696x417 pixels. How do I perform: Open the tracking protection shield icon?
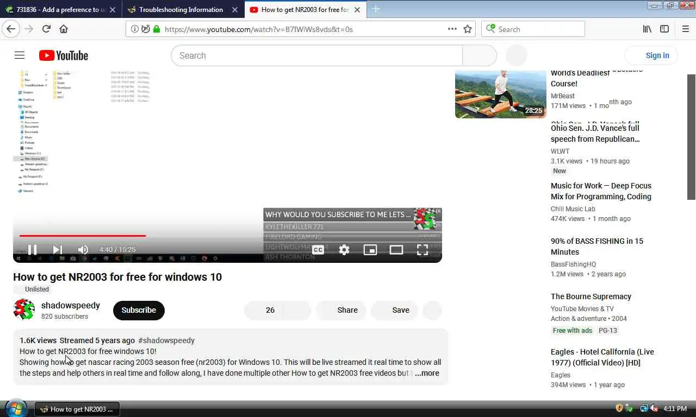click(146, 29)
